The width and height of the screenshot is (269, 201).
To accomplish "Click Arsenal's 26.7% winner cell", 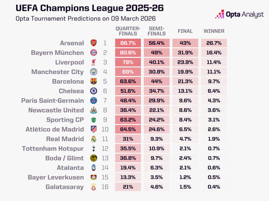I will pos(214,43).
